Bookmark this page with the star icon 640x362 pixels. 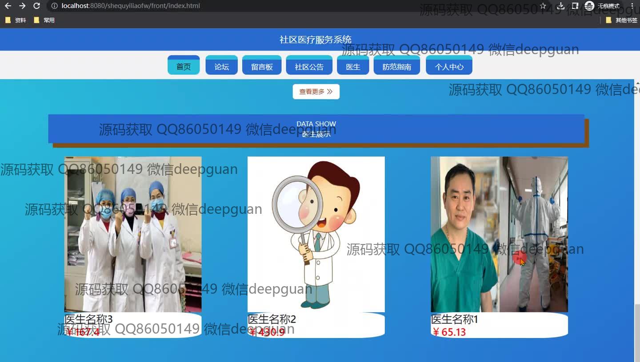tap(543, 6)
